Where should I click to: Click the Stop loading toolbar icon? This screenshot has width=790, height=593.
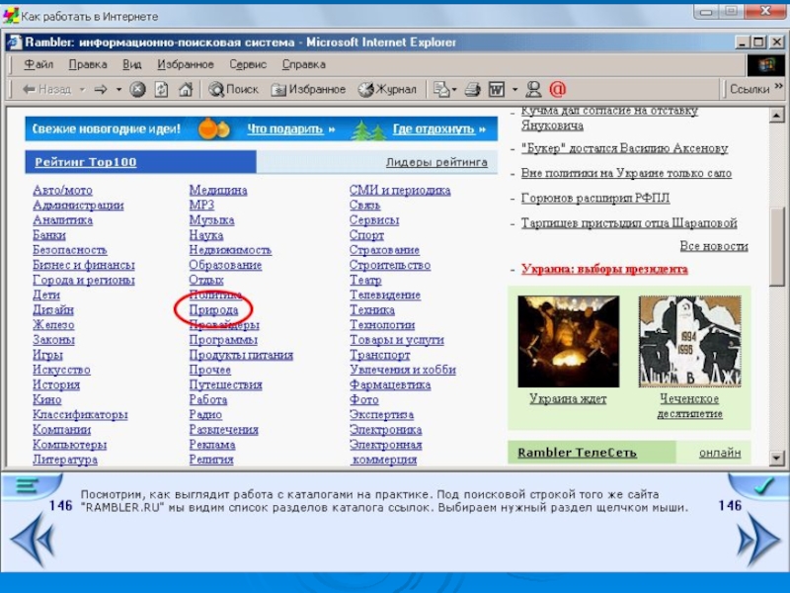coord(137,89)
